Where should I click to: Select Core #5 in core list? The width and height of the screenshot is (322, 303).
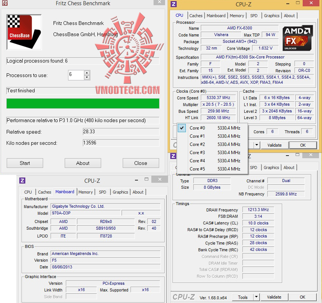tap(212, 169)
